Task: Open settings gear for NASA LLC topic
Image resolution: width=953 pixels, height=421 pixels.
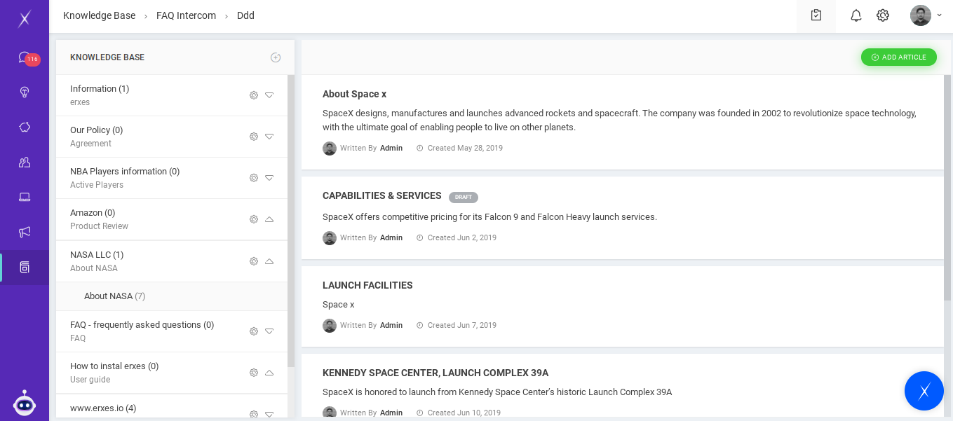Action: [254, 261]
